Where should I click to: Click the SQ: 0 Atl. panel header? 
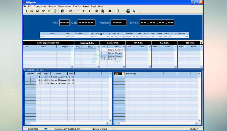tap(189, 43)
